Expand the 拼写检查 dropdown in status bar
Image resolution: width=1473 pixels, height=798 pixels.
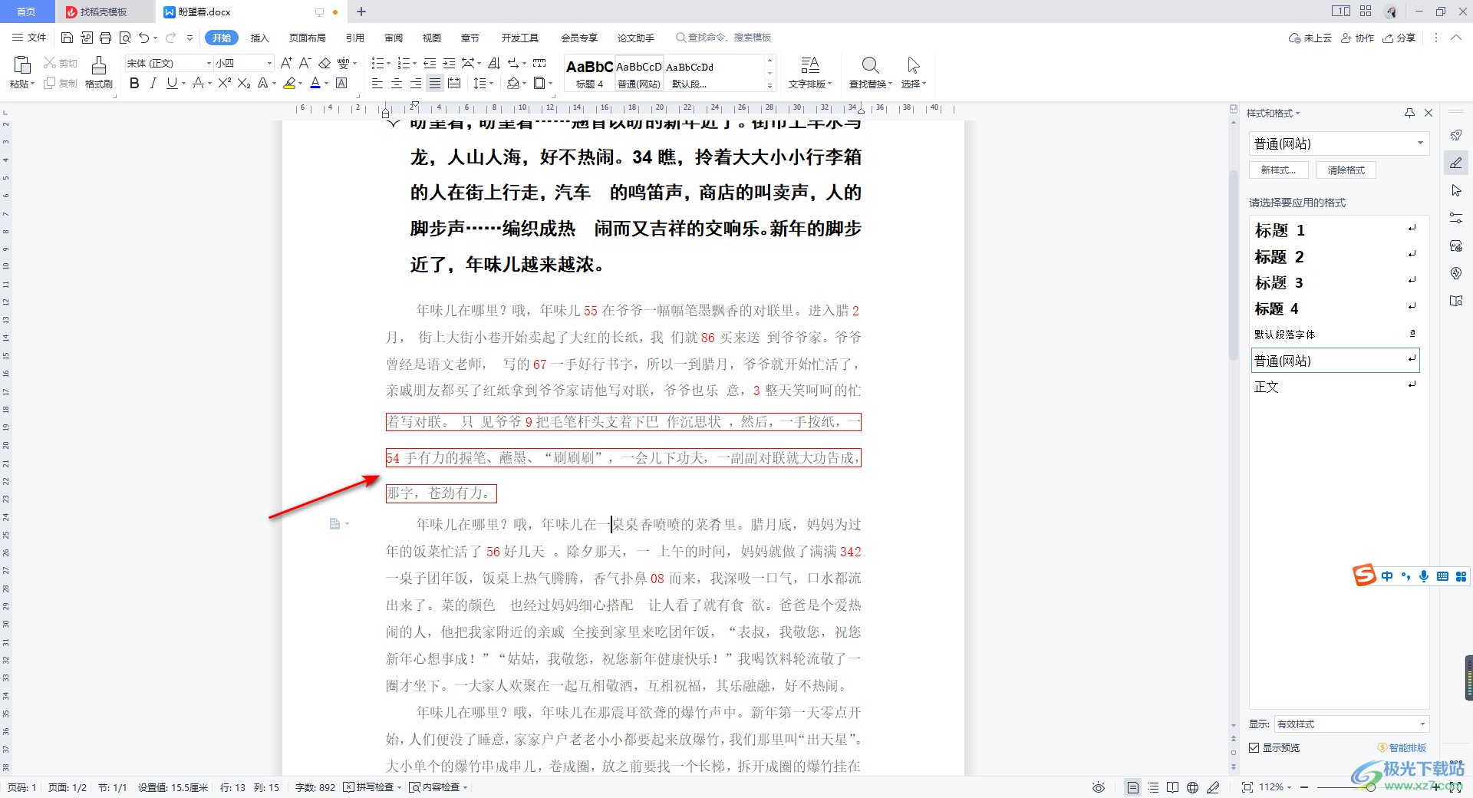(400, 787)
